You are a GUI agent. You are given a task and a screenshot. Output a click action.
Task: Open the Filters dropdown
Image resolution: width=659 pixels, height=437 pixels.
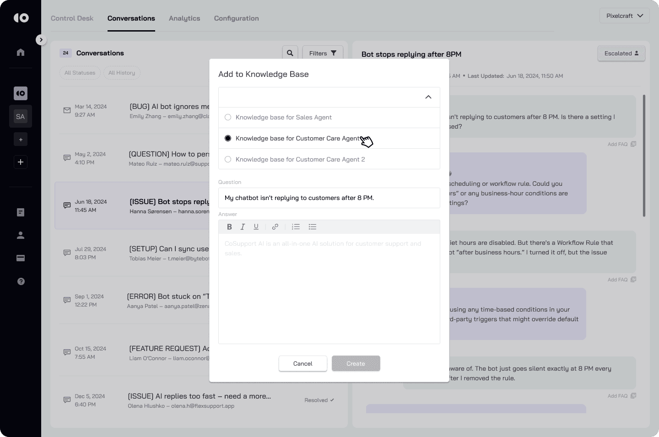coord(323,53)
